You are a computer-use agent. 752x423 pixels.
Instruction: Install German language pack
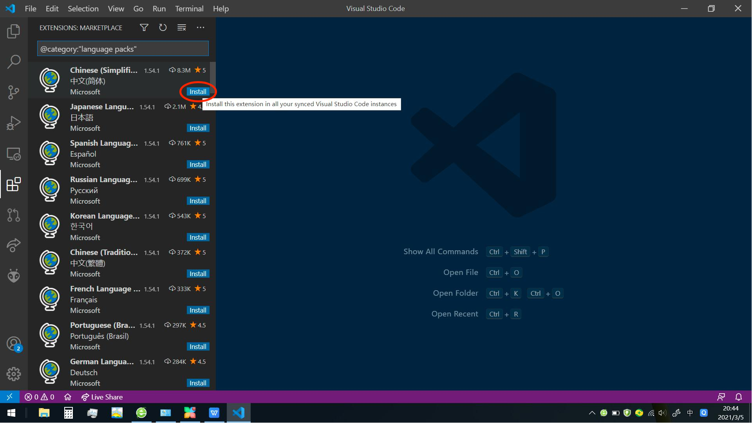(198, 383)
